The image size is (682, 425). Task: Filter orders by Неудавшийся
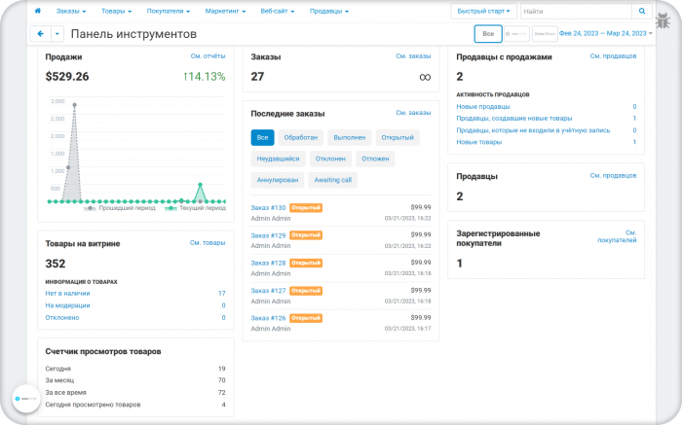click(278, 159)
